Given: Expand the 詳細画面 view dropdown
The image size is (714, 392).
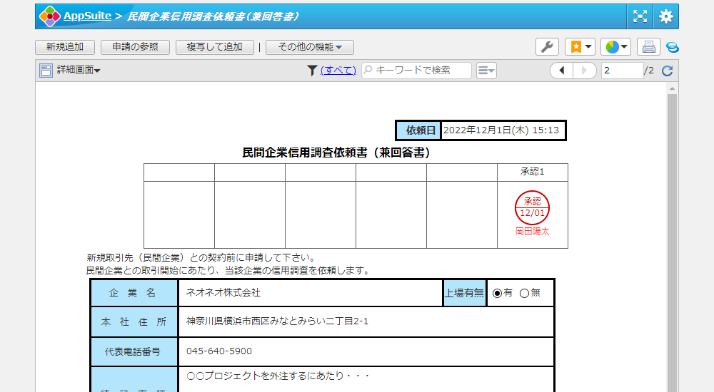Looking at the screenshot, I should point(70,70).
